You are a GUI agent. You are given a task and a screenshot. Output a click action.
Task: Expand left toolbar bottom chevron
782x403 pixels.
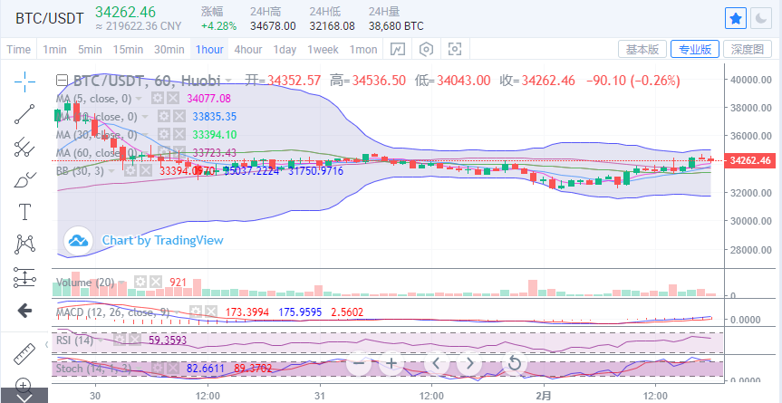[24, 397]
